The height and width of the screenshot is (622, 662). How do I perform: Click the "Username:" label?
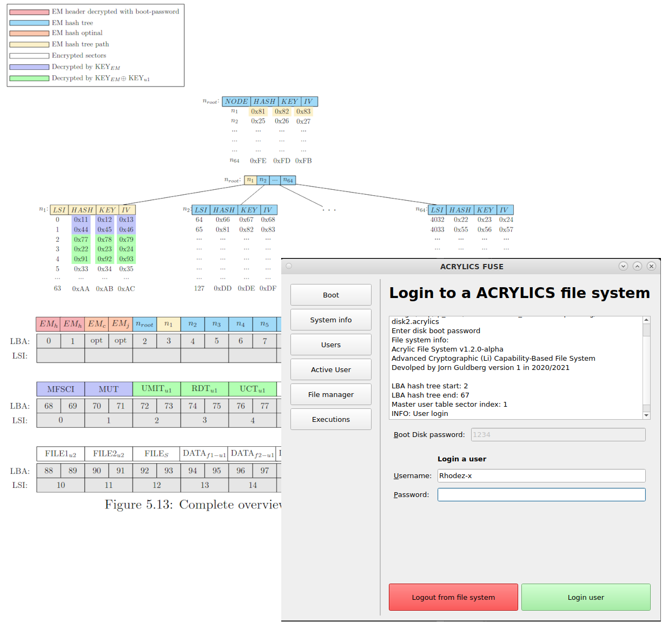coord(413,475)
